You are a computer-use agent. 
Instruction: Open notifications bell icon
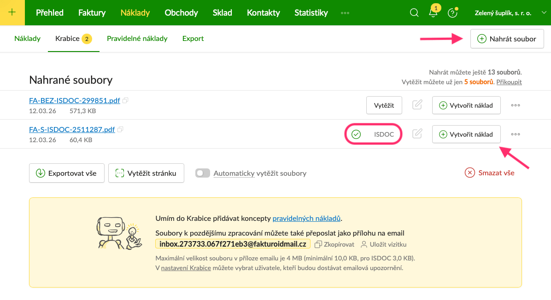point(433,13)
